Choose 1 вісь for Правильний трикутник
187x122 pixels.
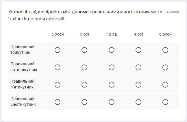tap(112, 50)
